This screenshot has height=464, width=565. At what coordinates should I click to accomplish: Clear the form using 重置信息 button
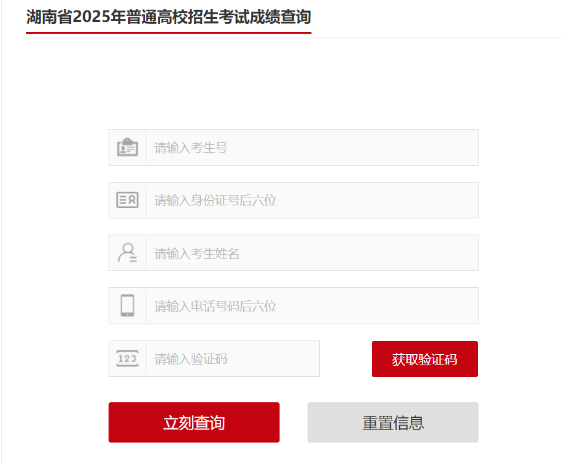point(393,422)
